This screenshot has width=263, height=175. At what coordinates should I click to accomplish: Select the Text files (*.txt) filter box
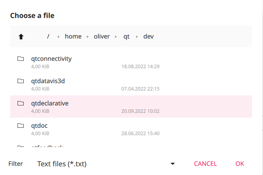coord(62,164)
